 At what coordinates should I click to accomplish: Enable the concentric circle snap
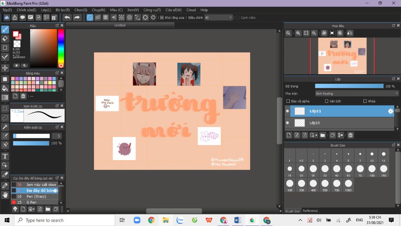pos(129,17)
